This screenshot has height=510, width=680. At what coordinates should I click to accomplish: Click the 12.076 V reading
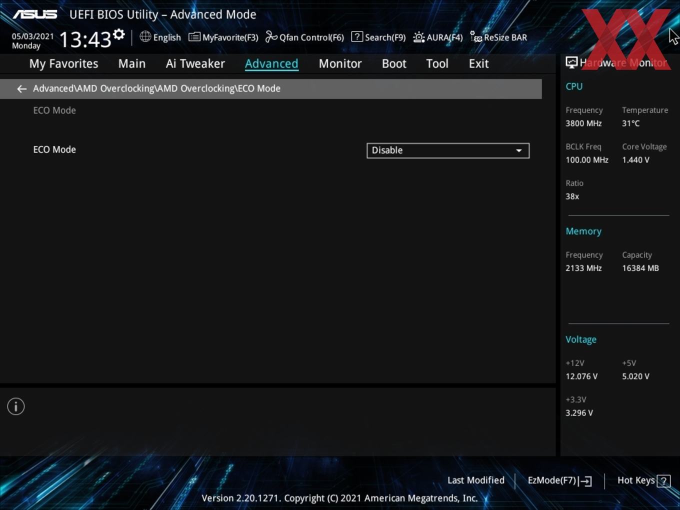click(581, 376)
